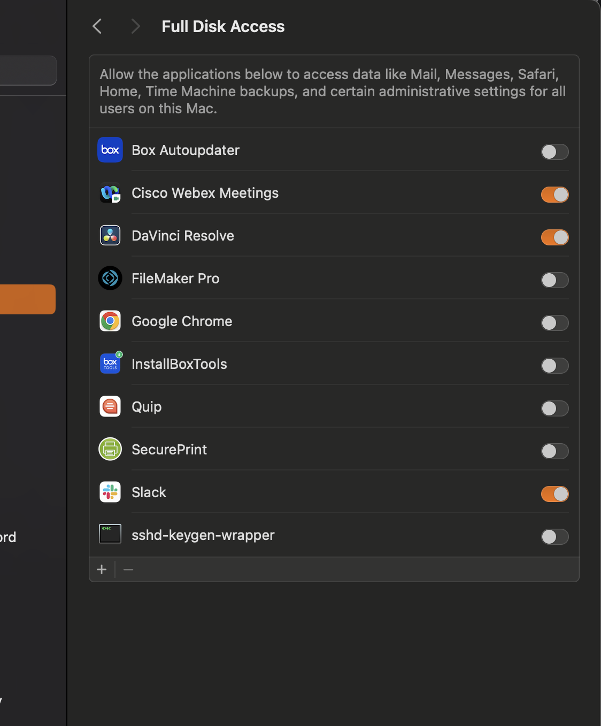Click the Quip app icon
The height and width of the screenshot is (726, 601).
pyautogui.click(x=110, y=407)
